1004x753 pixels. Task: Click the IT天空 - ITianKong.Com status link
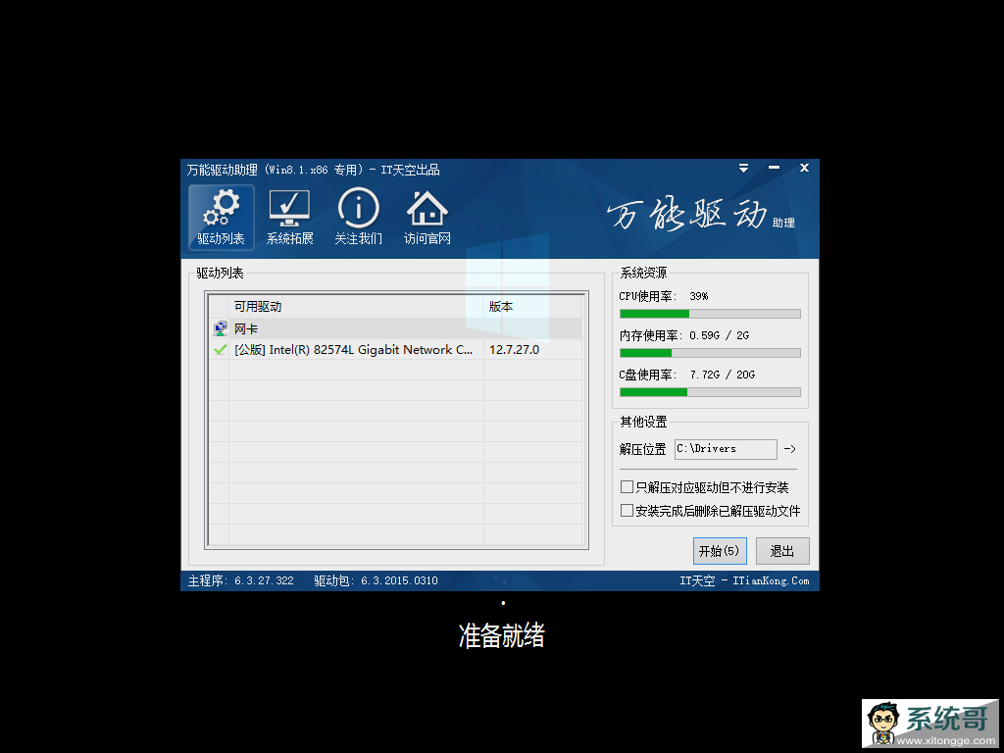point(744,580)
